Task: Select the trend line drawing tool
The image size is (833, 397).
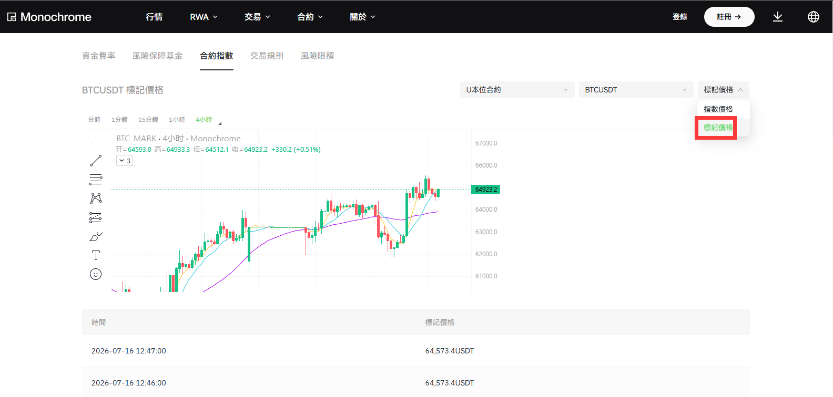Action: point(96,161)
